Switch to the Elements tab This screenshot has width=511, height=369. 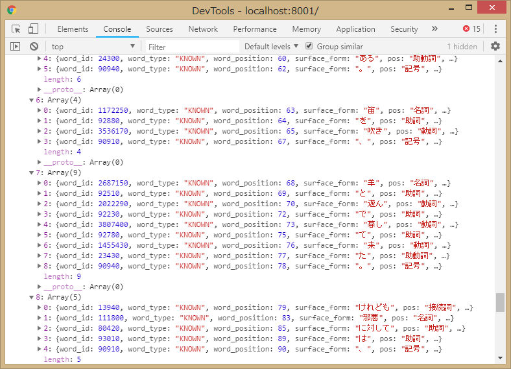73,29
